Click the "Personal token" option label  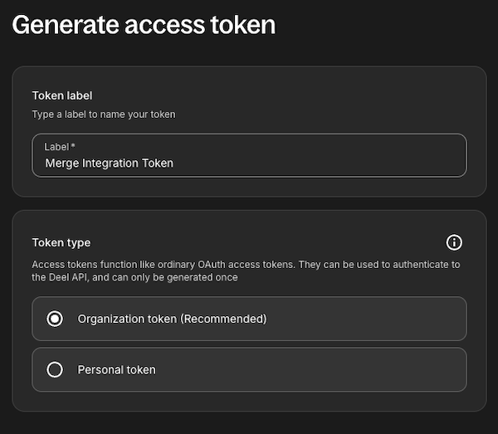(x=116, y=370)
